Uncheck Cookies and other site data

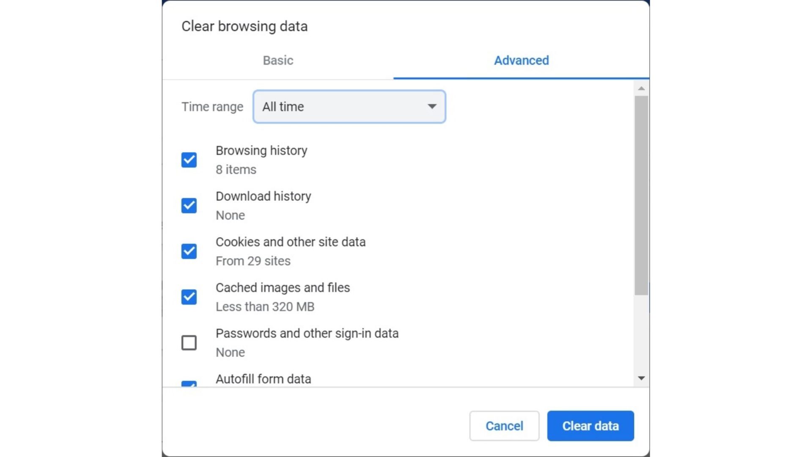[189, 251]
